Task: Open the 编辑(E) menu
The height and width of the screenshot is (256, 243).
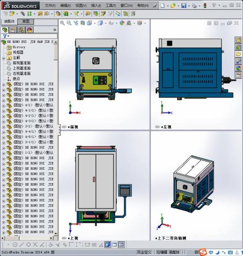Action: (65, 6)
